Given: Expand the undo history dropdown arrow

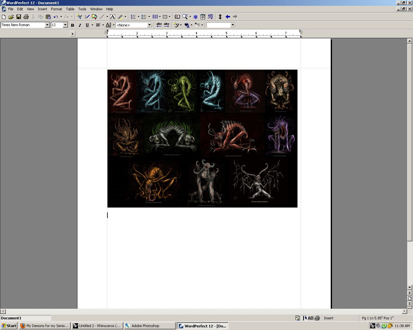Looking at the screenshot, I should click(61, 17).
